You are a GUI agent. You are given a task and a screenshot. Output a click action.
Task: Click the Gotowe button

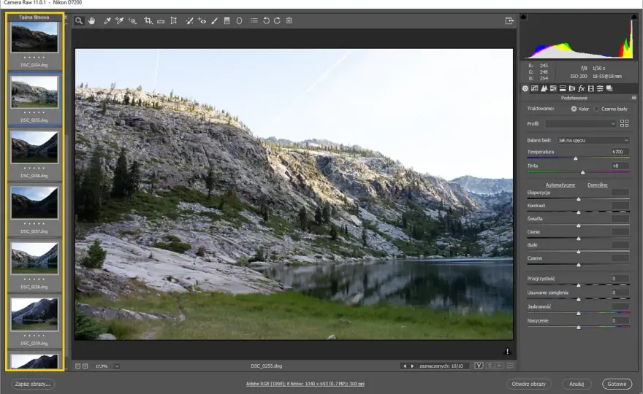coord(617,384)
